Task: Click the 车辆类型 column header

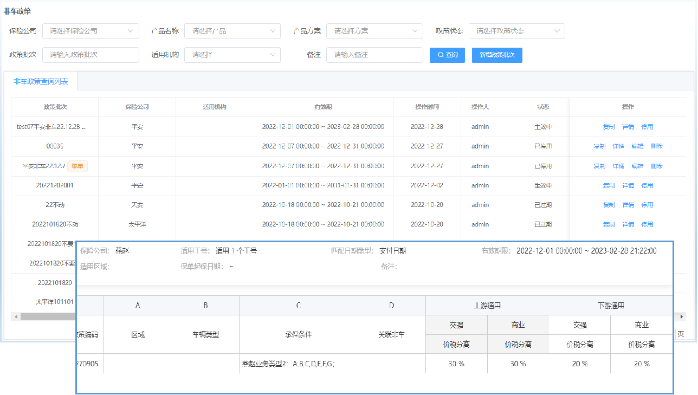Action: (x=206, y=334)
